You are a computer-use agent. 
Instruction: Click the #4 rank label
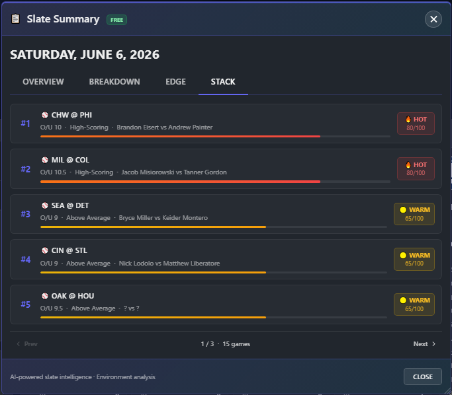tap(25, 260)
